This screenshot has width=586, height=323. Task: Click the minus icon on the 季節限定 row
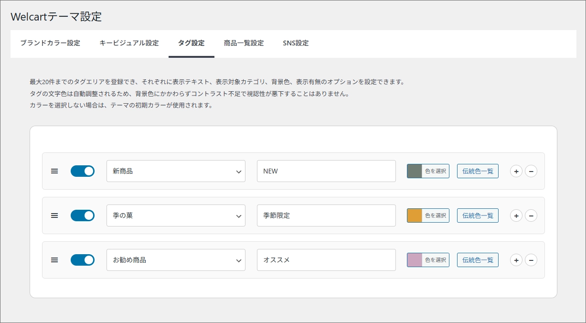[x=531, y=215]
